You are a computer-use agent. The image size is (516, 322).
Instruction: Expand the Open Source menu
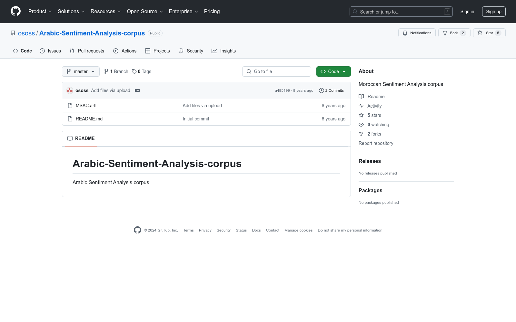point(145,12)
